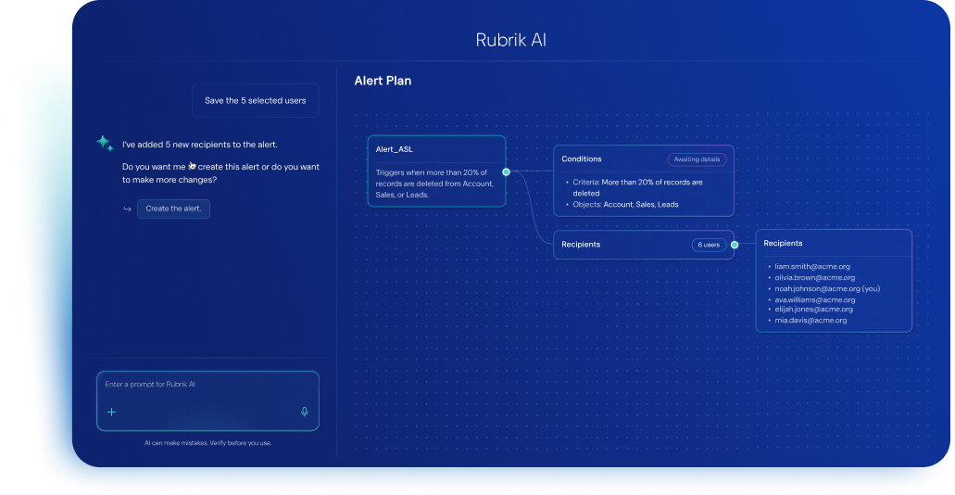Screen dimensions: 955x495
Task: Click the Rubrik AI sparkle icon
Action: (x=105, y=144)
